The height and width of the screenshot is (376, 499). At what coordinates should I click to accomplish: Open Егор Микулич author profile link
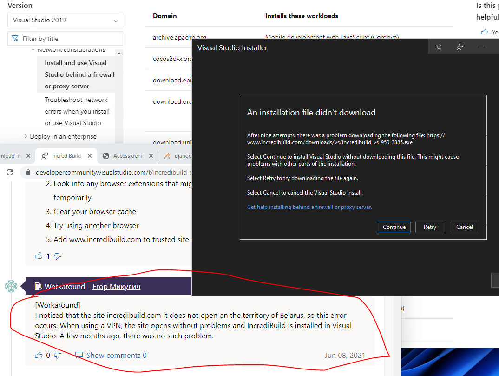[116, 287]
